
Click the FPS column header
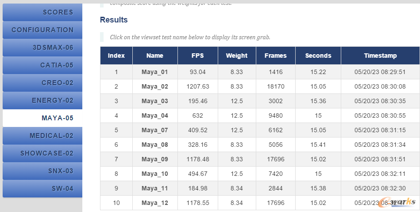tap(198, 56)
